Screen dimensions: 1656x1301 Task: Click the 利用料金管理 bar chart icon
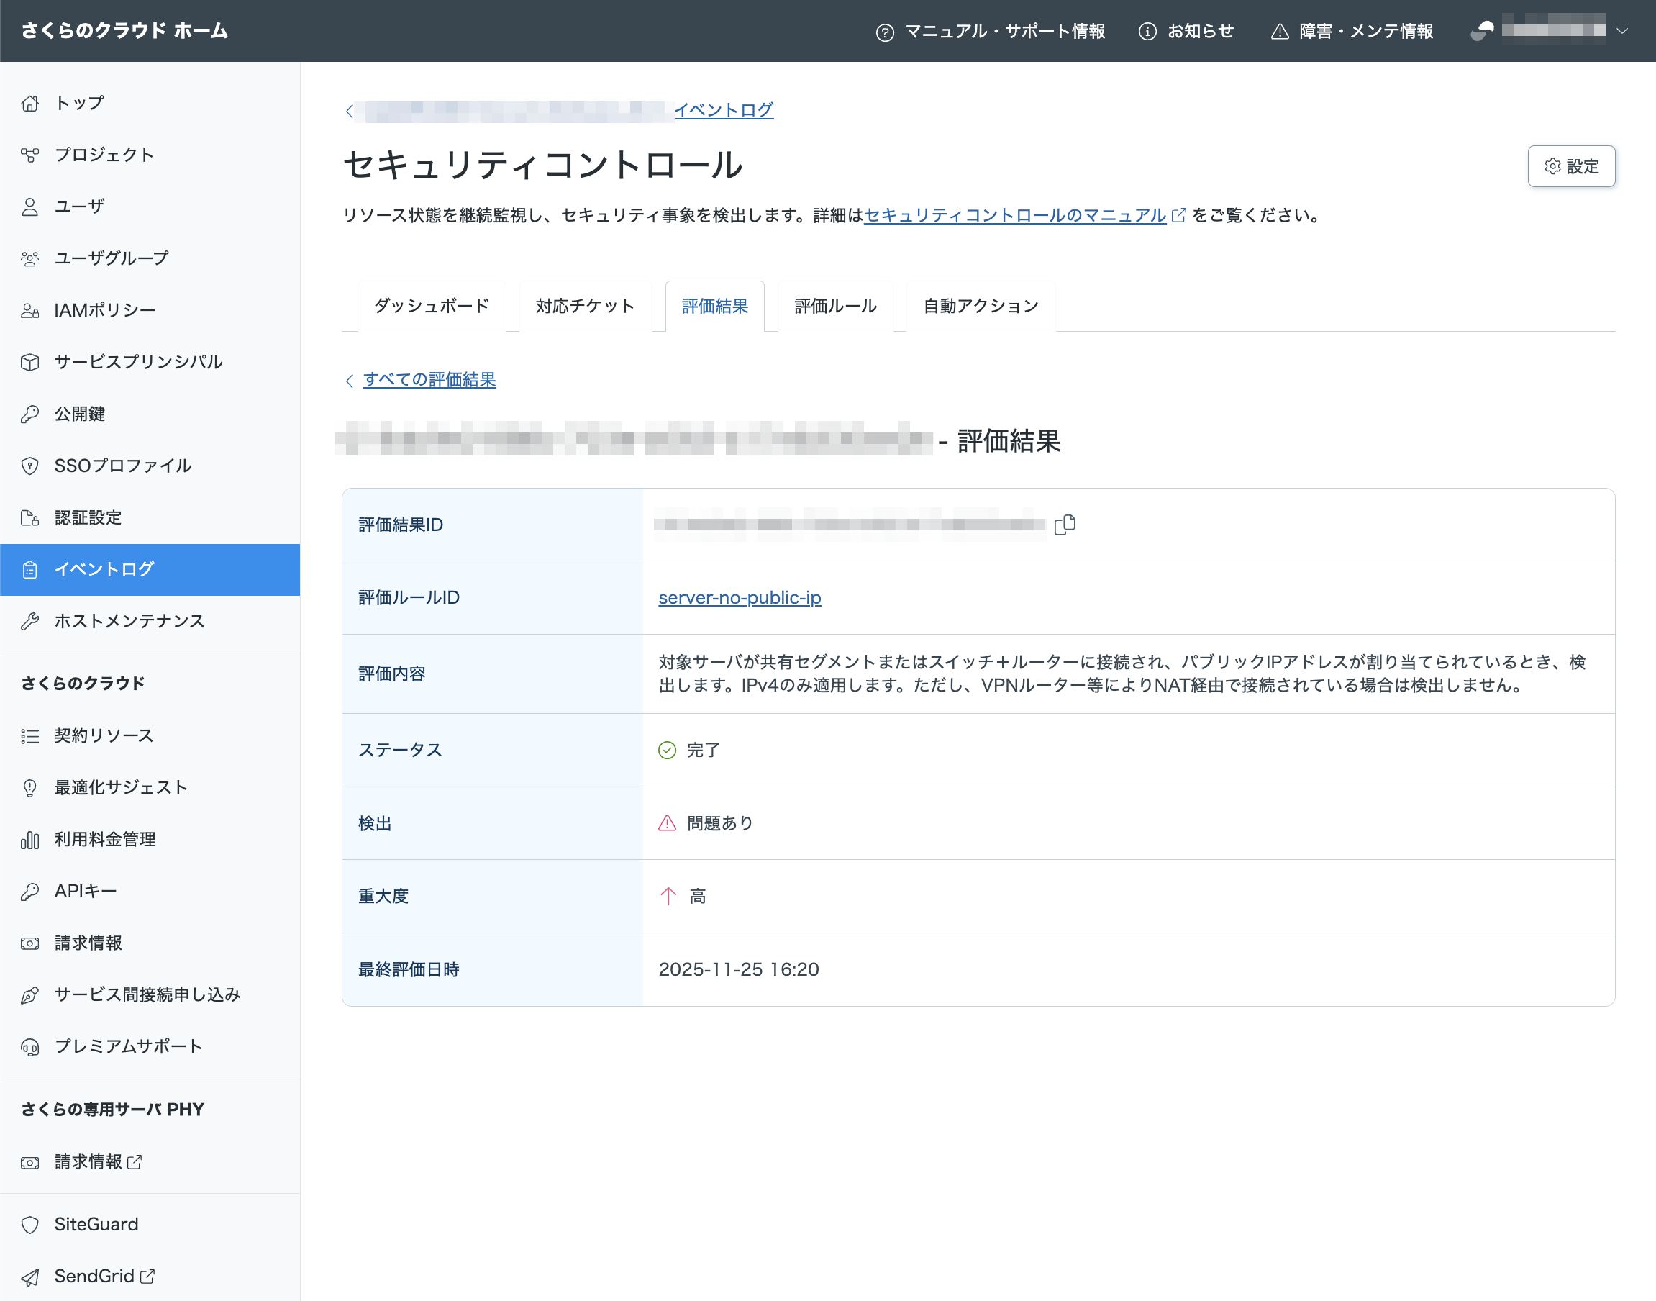30,840
